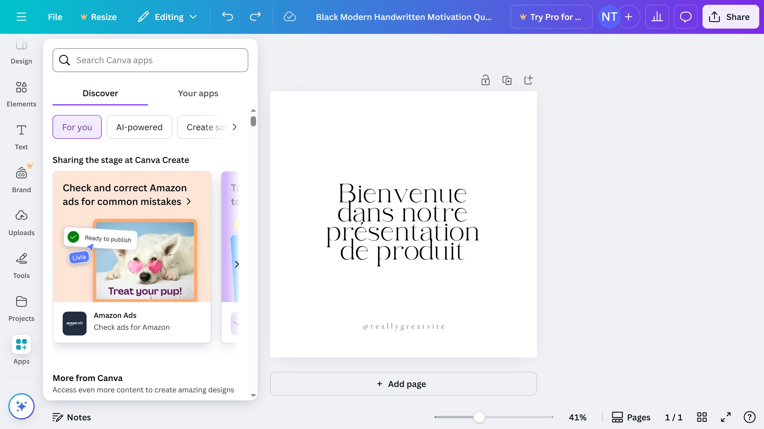
Task: Select the AI-powered filter chip
Action: point(139,127)
